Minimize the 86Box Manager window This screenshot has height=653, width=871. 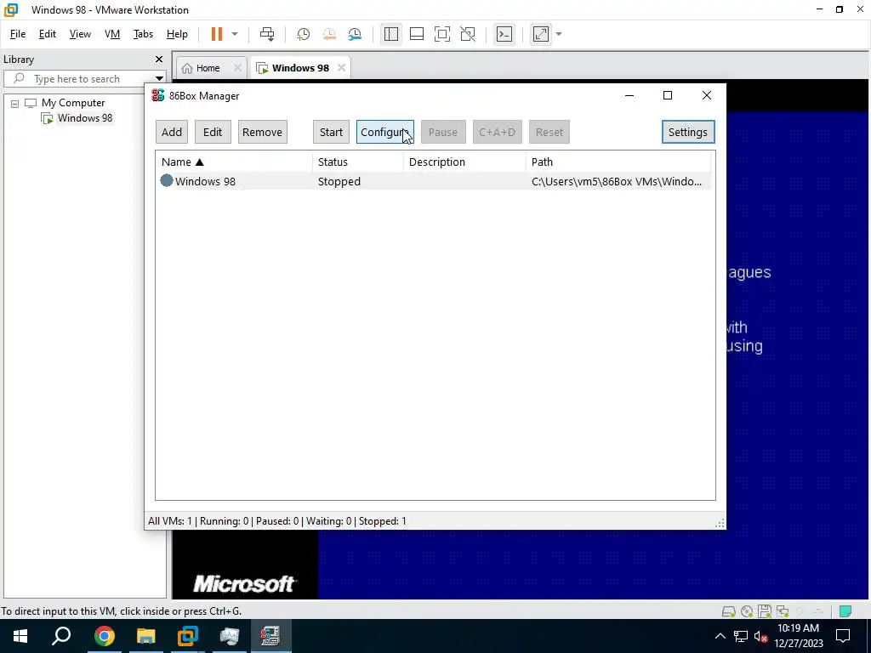[629, 95]
